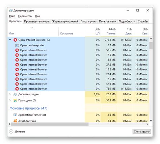
Task: Switch to the Процессы tab
Action: 15,21
